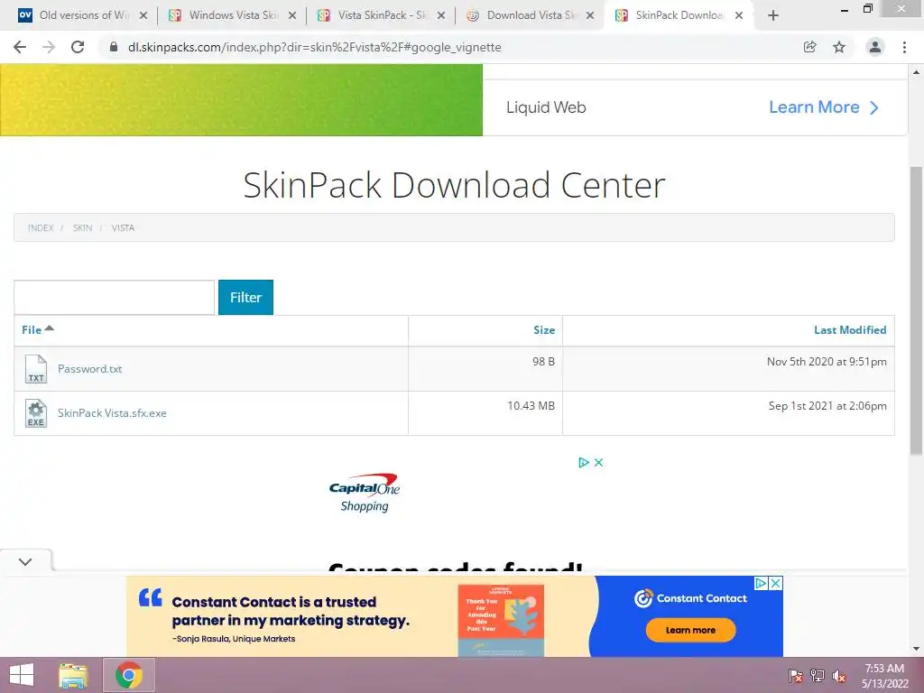Click Nov 5th 2020 at 9:51pm date
This screenshot has width=924, height=693.
(827, 361)
